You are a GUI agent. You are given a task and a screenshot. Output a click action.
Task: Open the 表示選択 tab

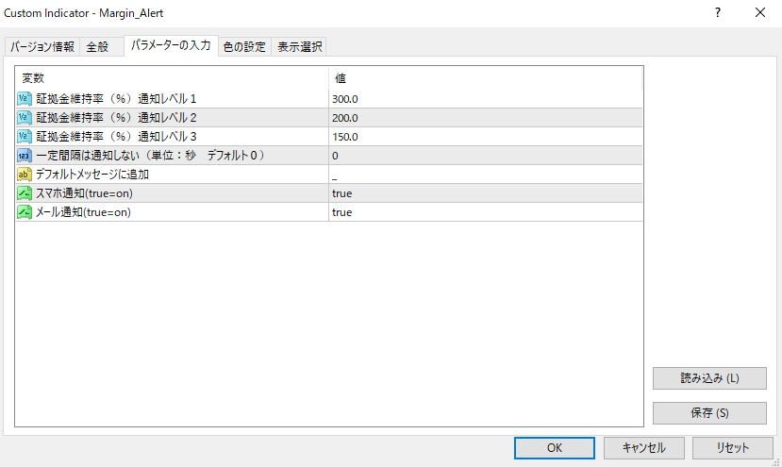pyautogui.click(x=300, y=46)
